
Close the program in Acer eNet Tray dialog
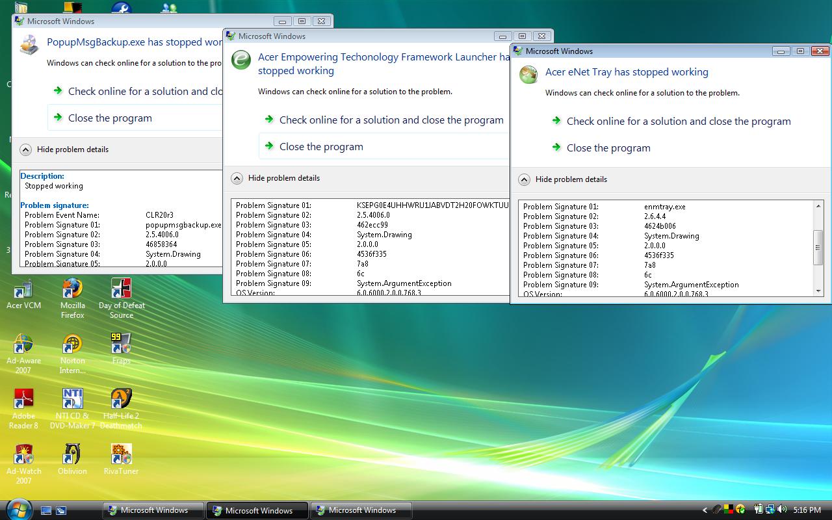click(x=608, y=148)
